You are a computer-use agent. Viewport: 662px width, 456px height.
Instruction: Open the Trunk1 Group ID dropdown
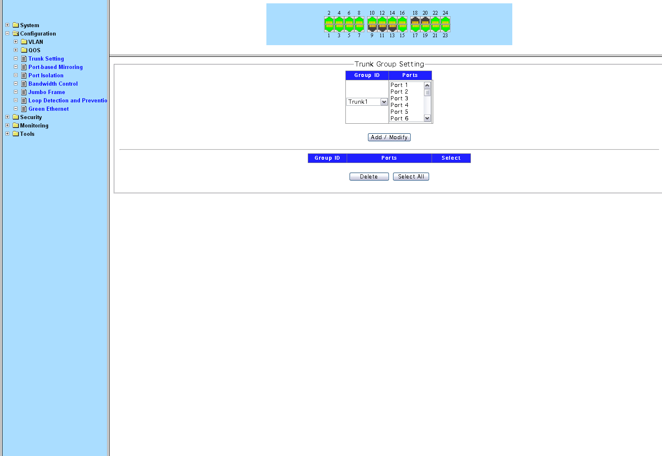click(383, 102)
